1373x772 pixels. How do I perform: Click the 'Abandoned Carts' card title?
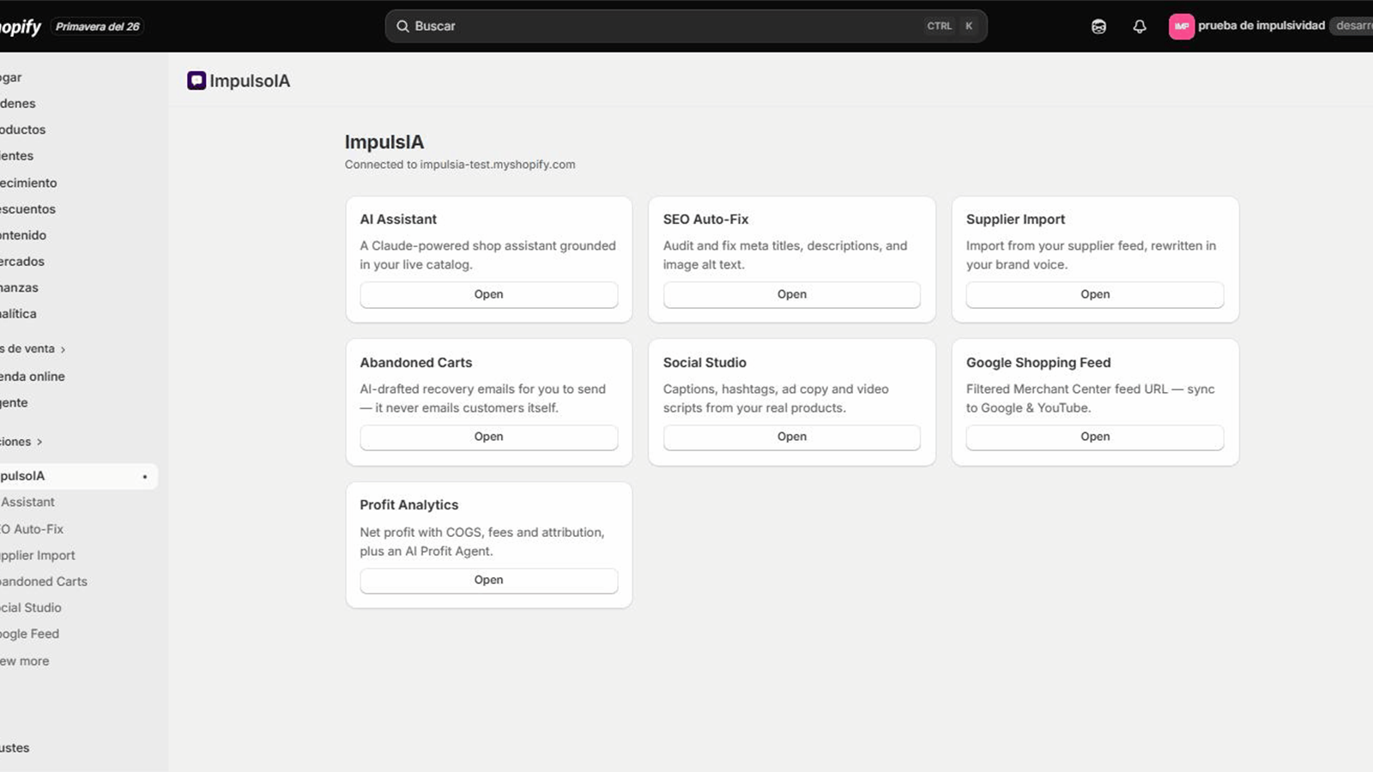416,363
